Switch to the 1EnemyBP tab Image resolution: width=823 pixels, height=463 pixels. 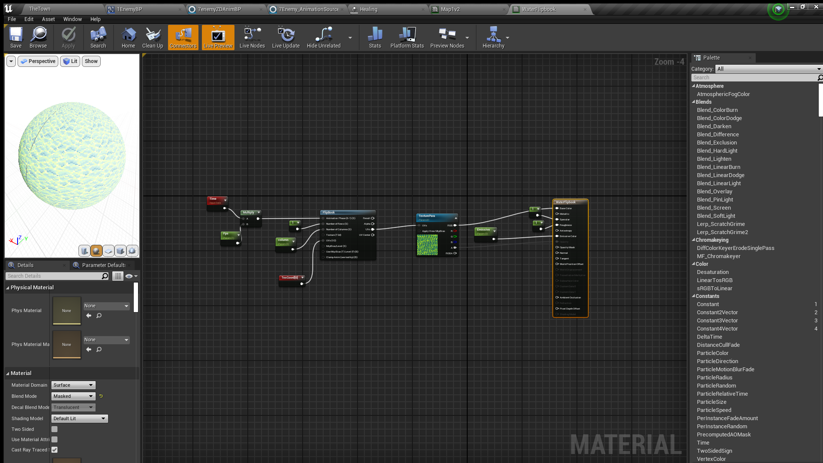[129, 9]
